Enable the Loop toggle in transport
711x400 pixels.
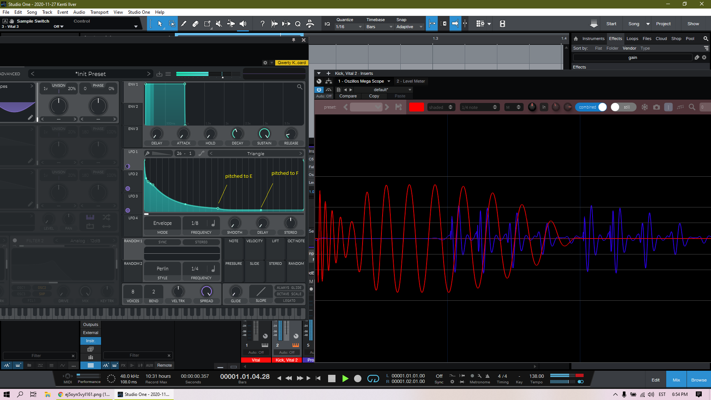click(373, 379)
